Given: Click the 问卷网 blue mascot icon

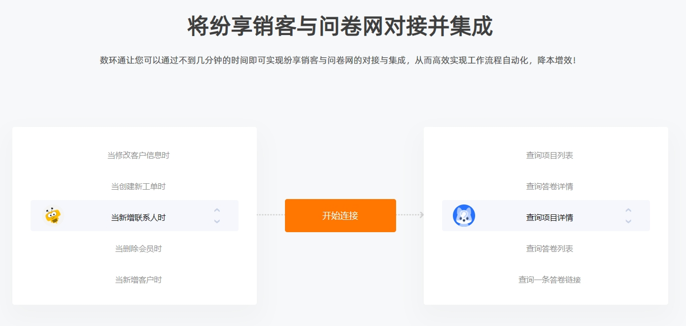Looking at the screenshot, I should tap(464, 216).
